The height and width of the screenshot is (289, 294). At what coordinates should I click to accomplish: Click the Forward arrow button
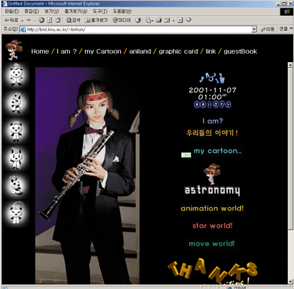(x=29, y=21)
